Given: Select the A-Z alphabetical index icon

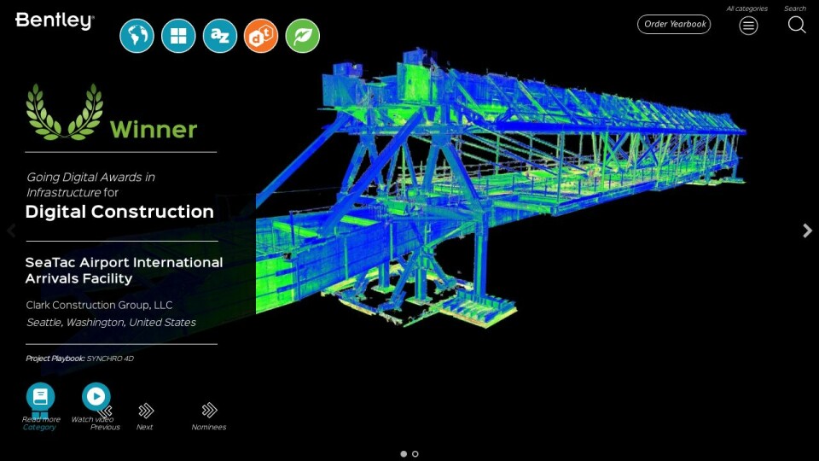Looking at the screenshot, I should pyautogui.click(x=220, y=36).
